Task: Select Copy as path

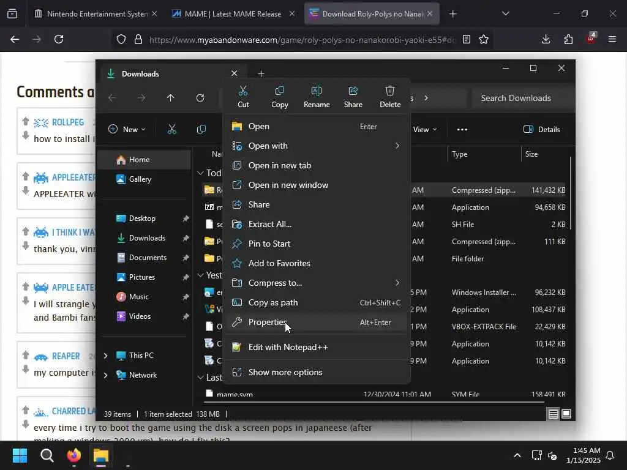Action: [x=317, y=302]
